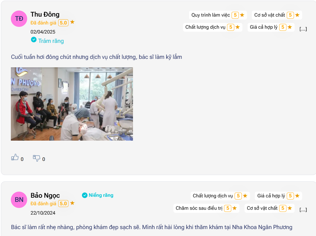Click the star next to Thu Đông's 5.0 rating
Screen dimensions: 316x236
72,22
